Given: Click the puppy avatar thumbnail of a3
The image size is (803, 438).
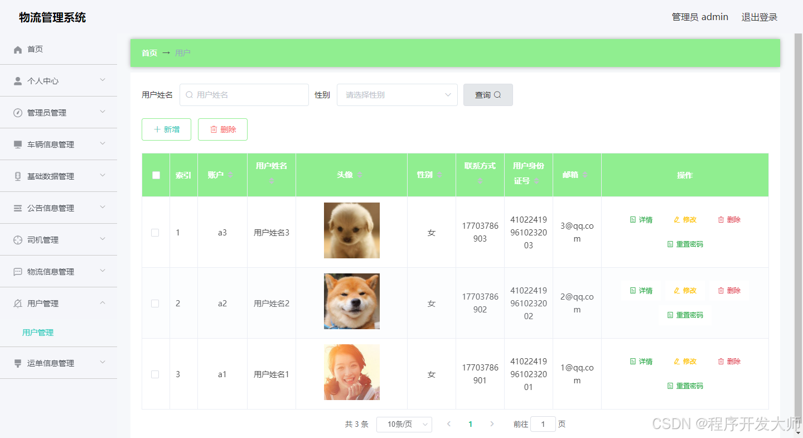Looking at the screenshot, I should point(352,230).
